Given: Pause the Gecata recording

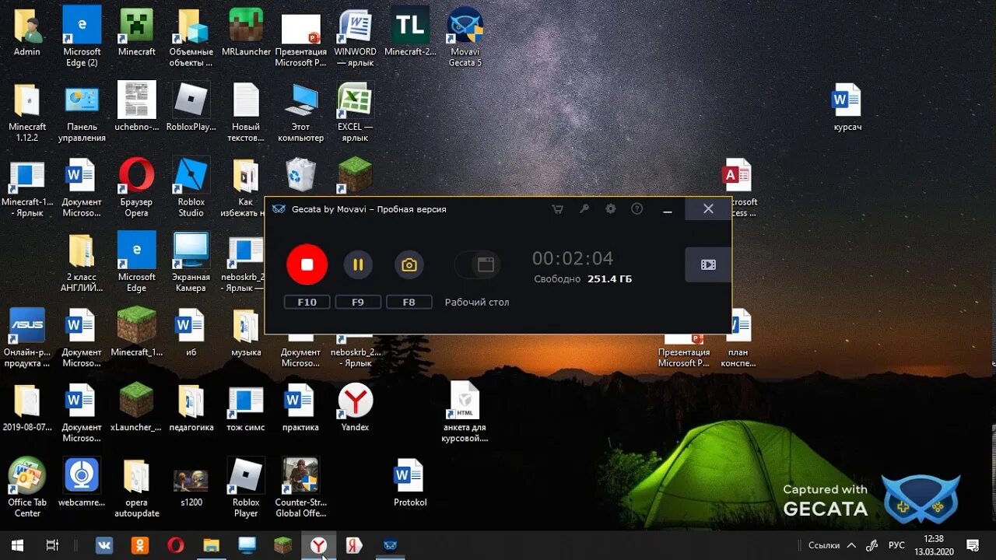Looking at the screenshot, I should point(358,264).
